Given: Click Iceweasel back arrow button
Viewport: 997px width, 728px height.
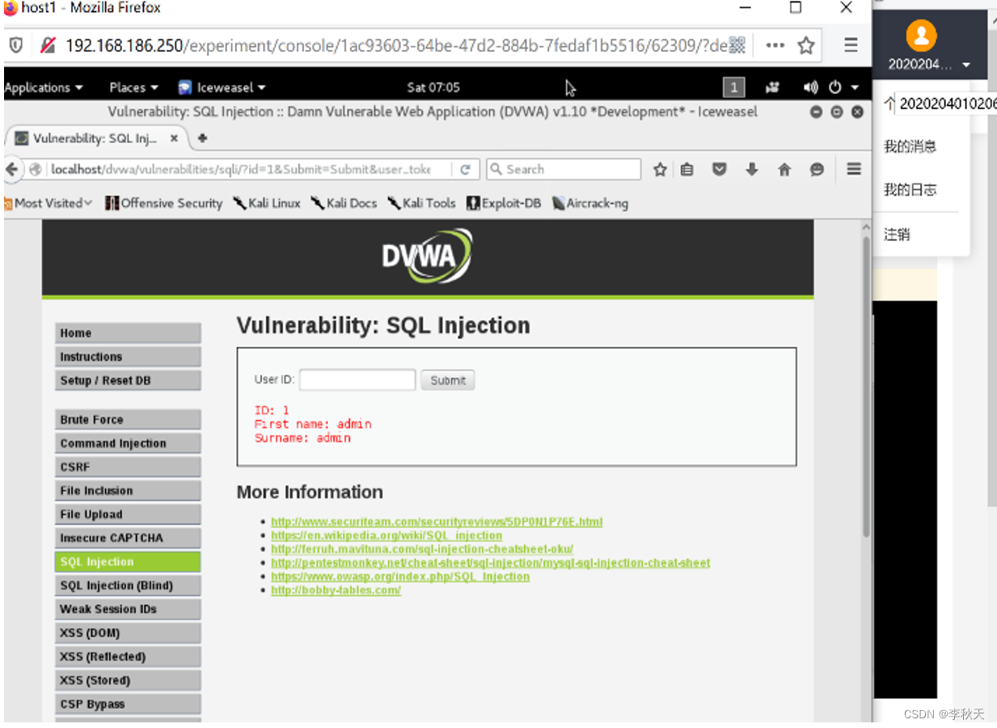Looking at the screenshot, I should 12,169.
